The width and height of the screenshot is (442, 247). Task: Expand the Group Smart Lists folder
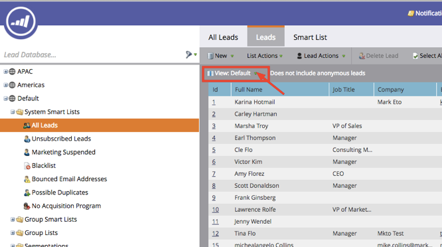pos(13,219)
